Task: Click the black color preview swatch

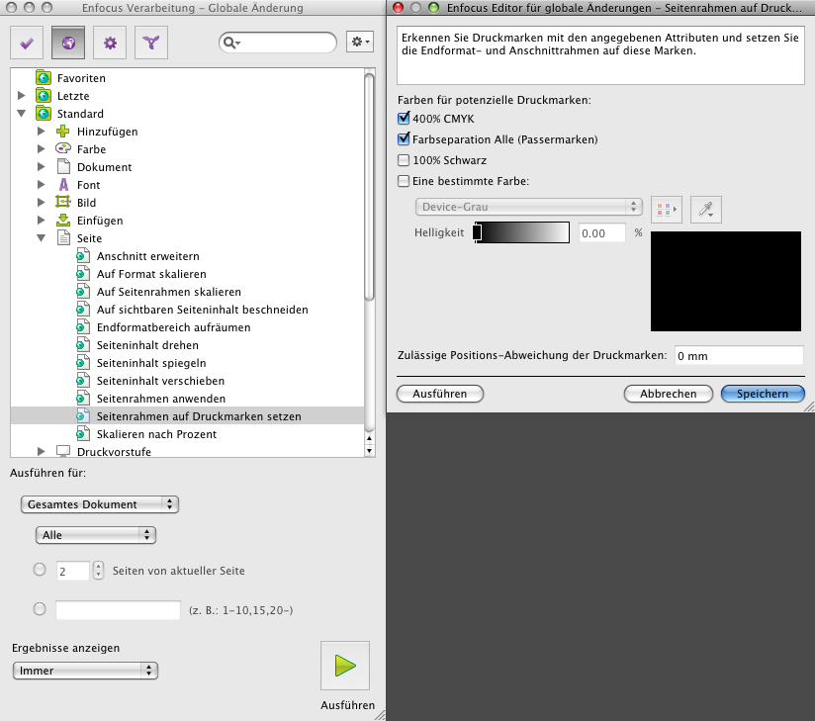Action: [x=726, y=281]
